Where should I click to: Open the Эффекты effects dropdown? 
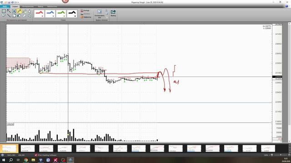86,17
